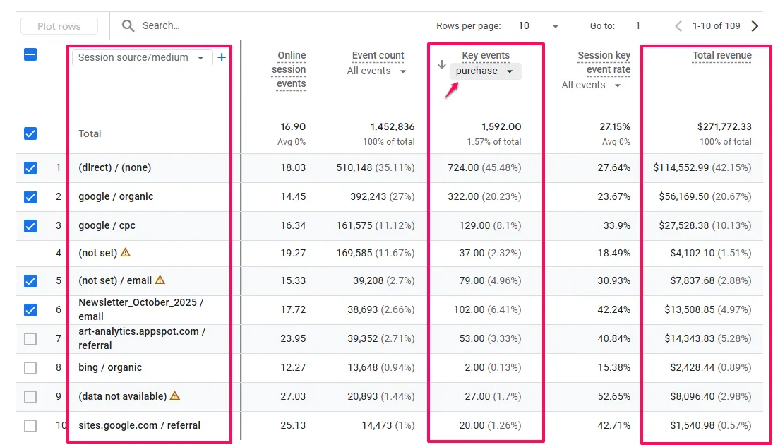
Task: Click warning icon beside (data not available)
Action: pyautogui.click(x=175, y=396)
